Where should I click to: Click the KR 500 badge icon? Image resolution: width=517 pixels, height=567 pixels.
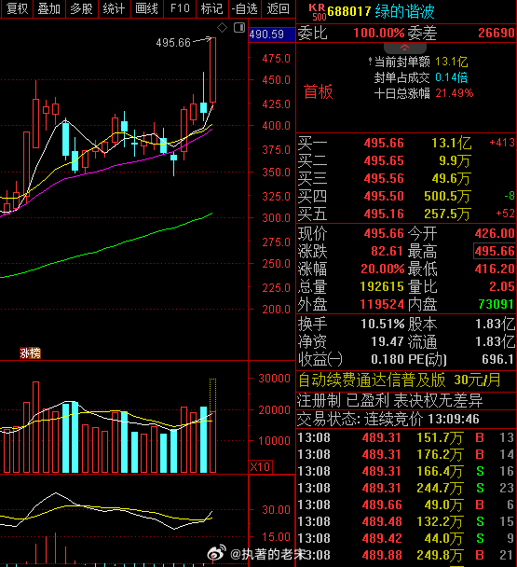318,12
